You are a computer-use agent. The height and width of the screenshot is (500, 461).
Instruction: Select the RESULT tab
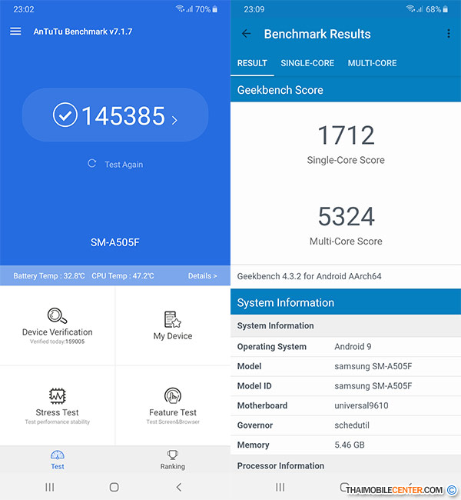pyautogui.click(x=252, y=63)
